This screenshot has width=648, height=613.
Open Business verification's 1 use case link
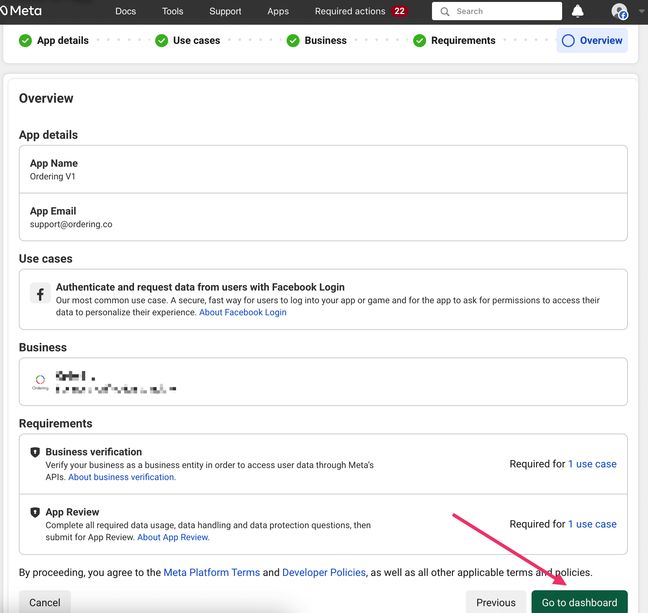[592, 464]
